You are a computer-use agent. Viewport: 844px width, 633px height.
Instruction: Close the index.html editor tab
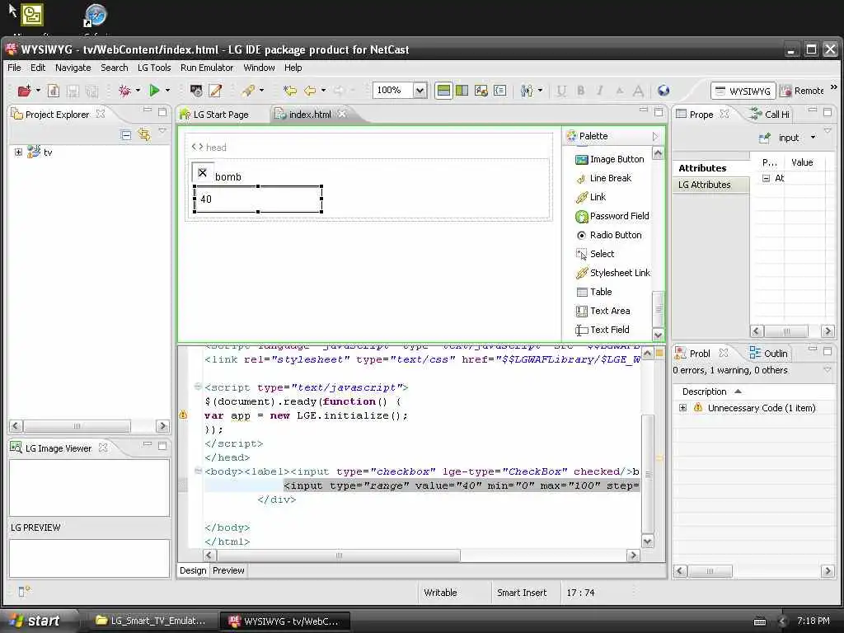(x=342, y=114)
